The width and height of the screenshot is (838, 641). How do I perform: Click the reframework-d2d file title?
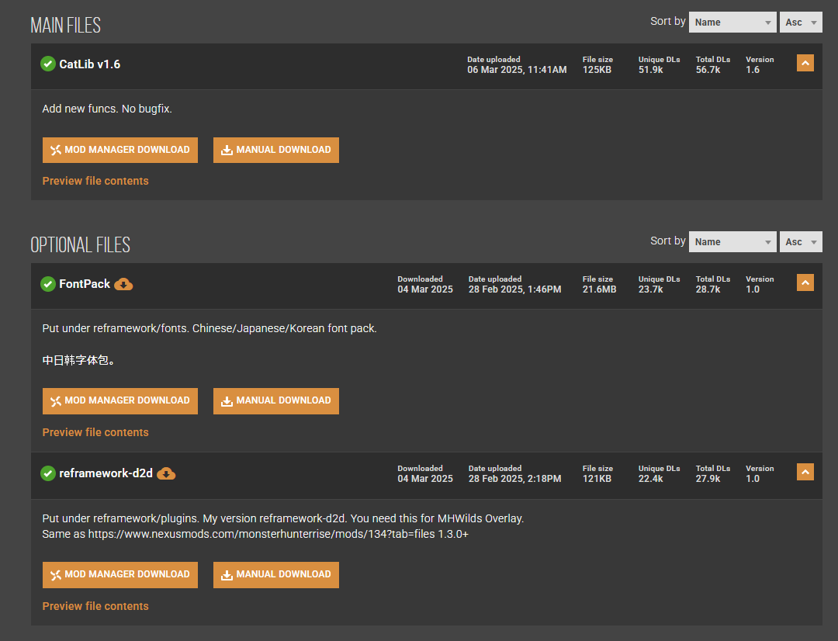coord(106,473)
